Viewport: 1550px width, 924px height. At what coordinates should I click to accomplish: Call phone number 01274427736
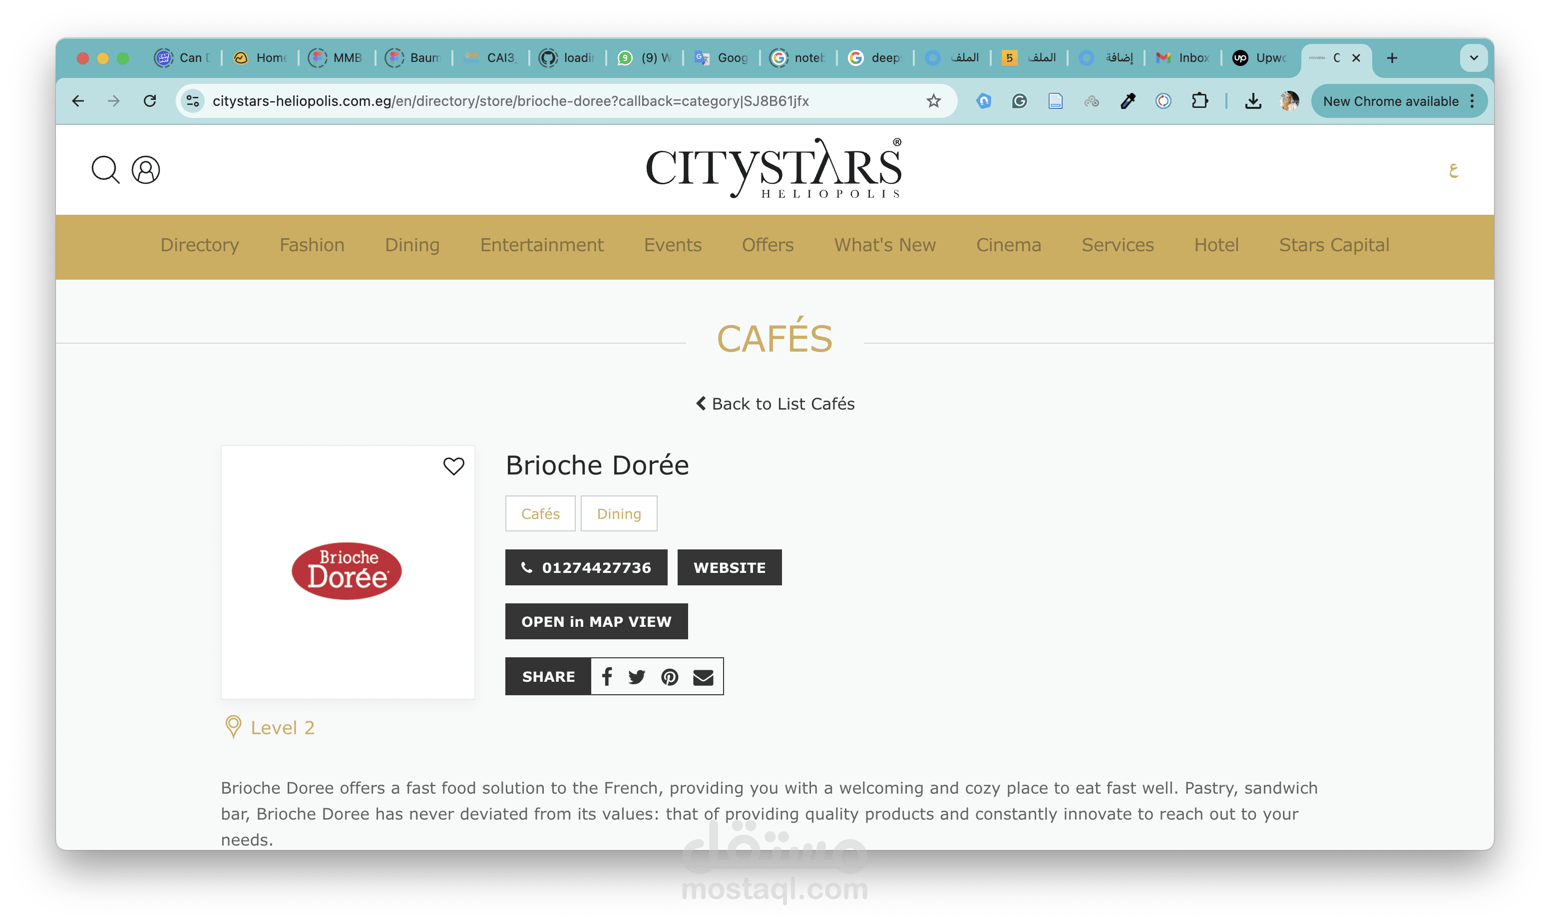(x=586, y=567)
